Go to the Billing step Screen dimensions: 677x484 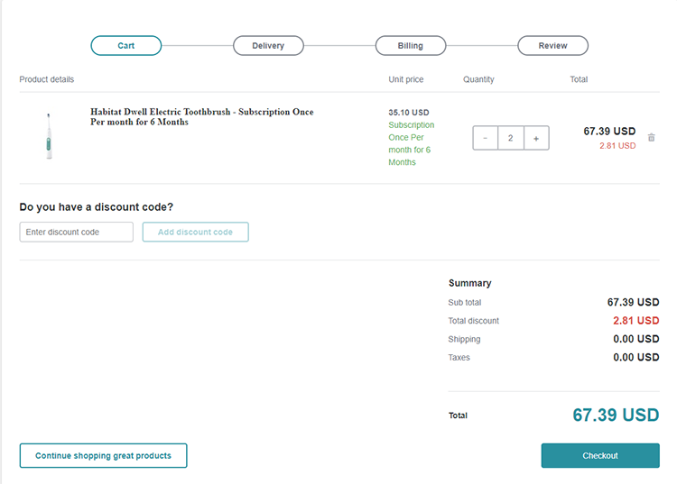click(411, 46)
